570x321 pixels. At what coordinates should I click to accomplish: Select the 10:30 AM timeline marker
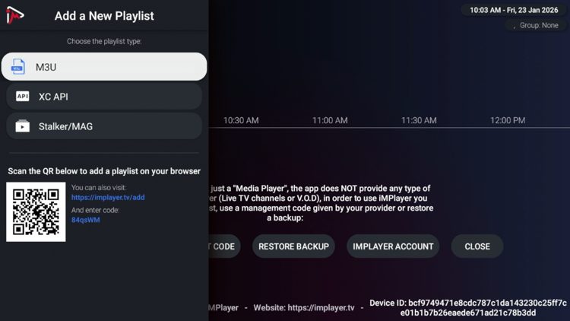click(x=241, y=120)
